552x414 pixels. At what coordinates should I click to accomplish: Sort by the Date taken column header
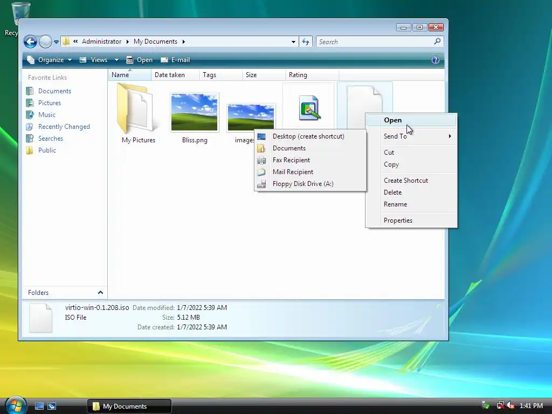pos(175,74)
